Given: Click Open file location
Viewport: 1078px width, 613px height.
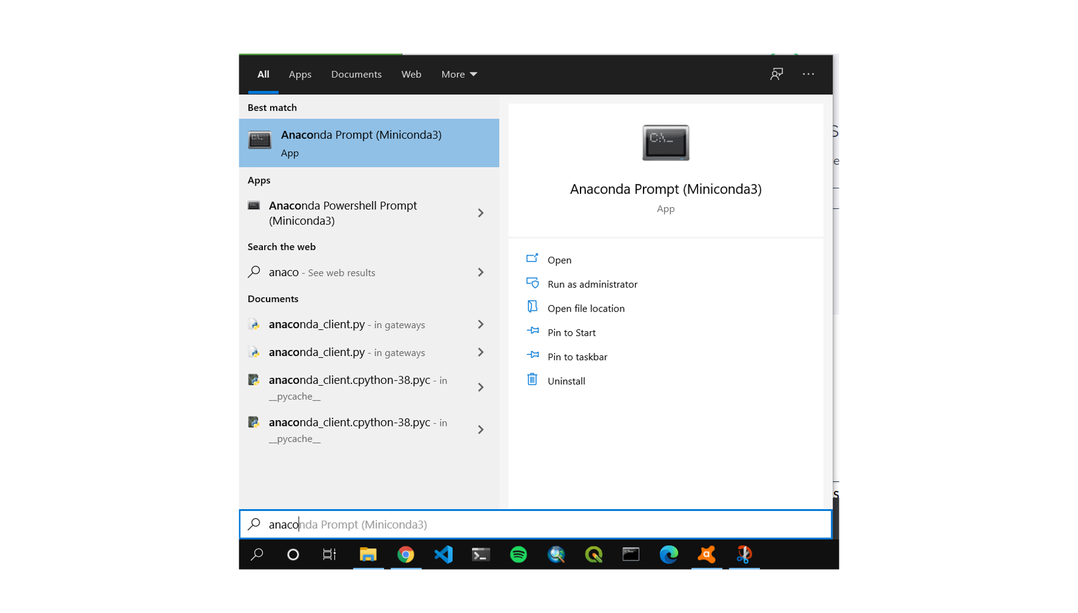Looking at the screenshot, I should point(586,309).
